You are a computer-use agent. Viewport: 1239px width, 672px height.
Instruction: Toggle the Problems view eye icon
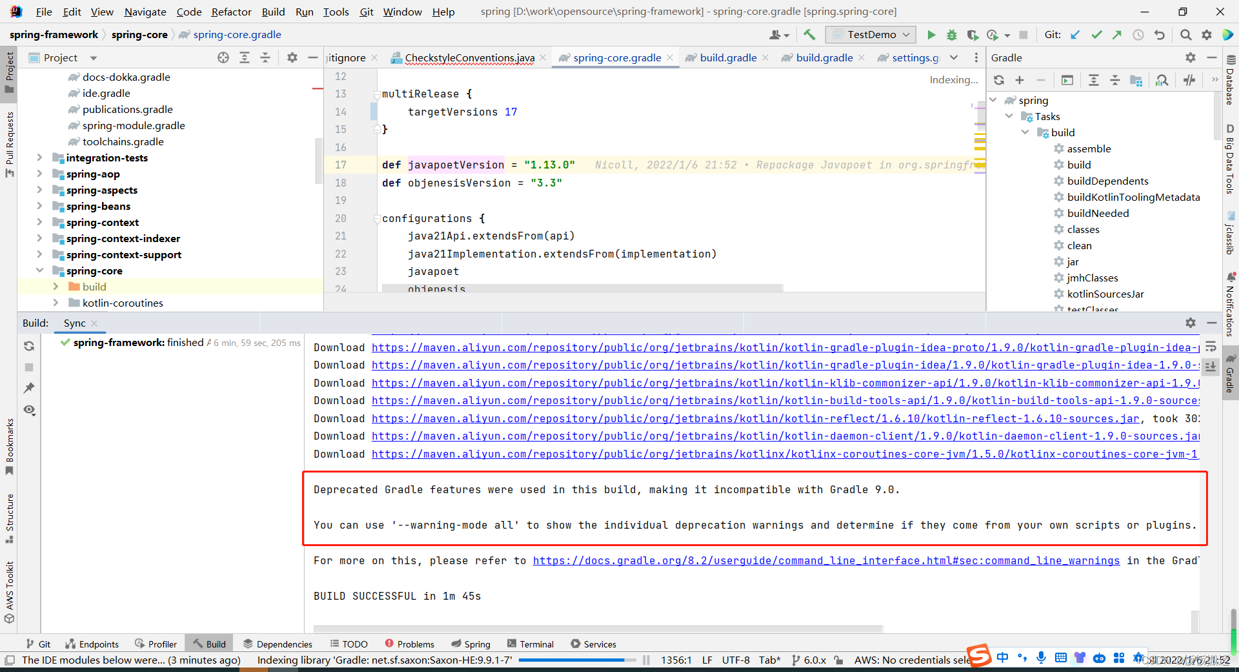coord(28,410)
